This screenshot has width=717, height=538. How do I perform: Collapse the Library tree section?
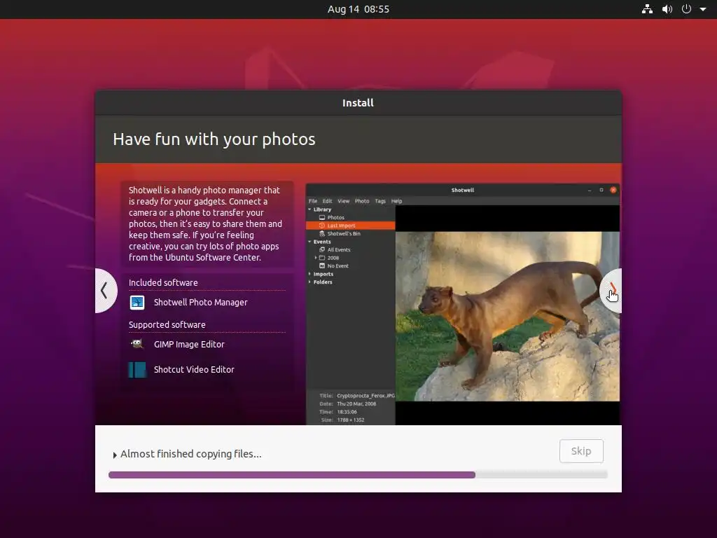309,209
